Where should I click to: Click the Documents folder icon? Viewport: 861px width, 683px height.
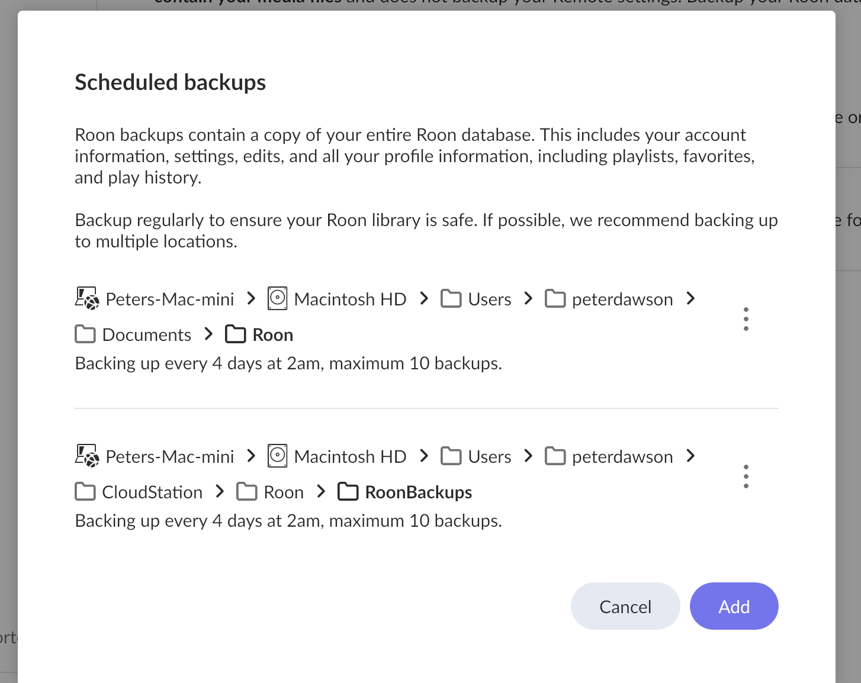[x=85, y=334]
